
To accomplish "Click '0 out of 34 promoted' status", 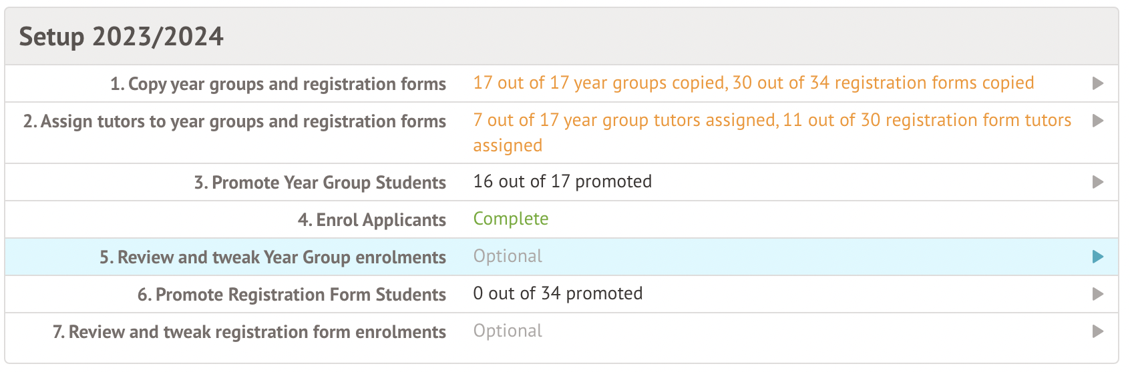I will pyautogui.click(x=558, y=293).
